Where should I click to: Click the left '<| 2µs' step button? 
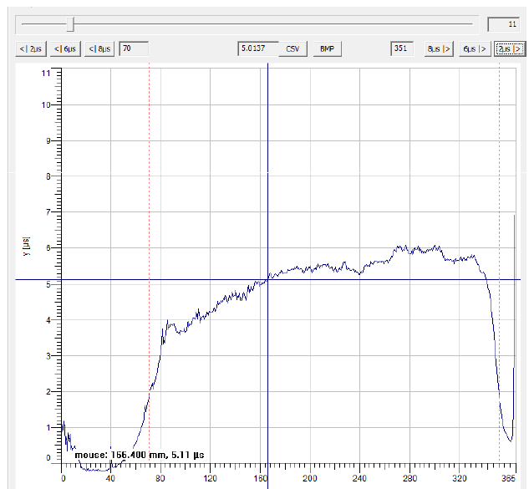32,49
